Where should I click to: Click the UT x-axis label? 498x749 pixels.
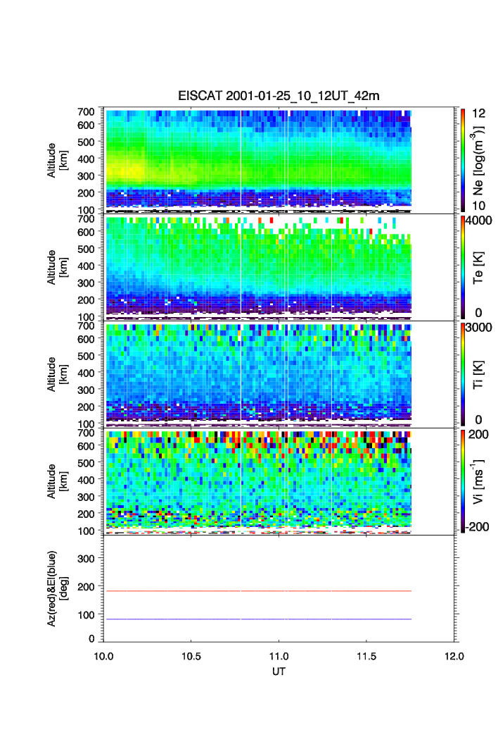click(x=279, y=671)
